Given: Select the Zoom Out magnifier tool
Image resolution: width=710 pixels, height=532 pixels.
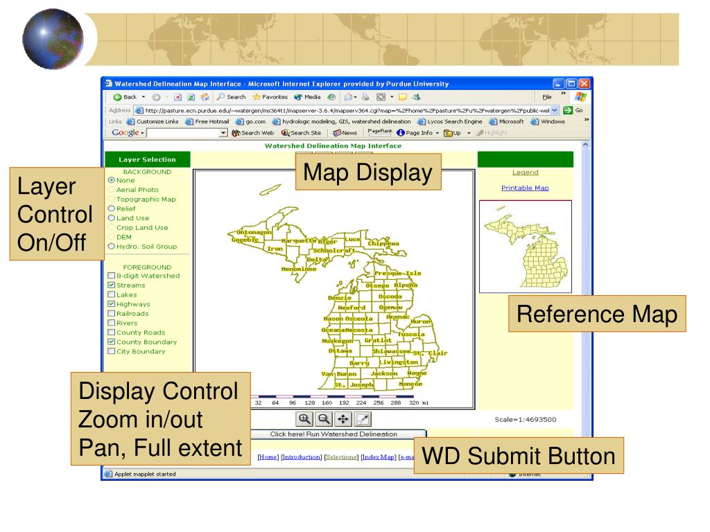Looking at the screenshot, I should tap(324, 419).
